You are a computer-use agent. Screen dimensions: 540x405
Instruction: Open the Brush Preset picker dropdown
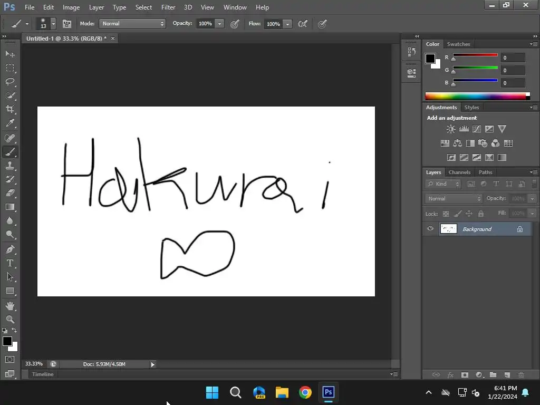pyautogui.click(x=53, y=24)
